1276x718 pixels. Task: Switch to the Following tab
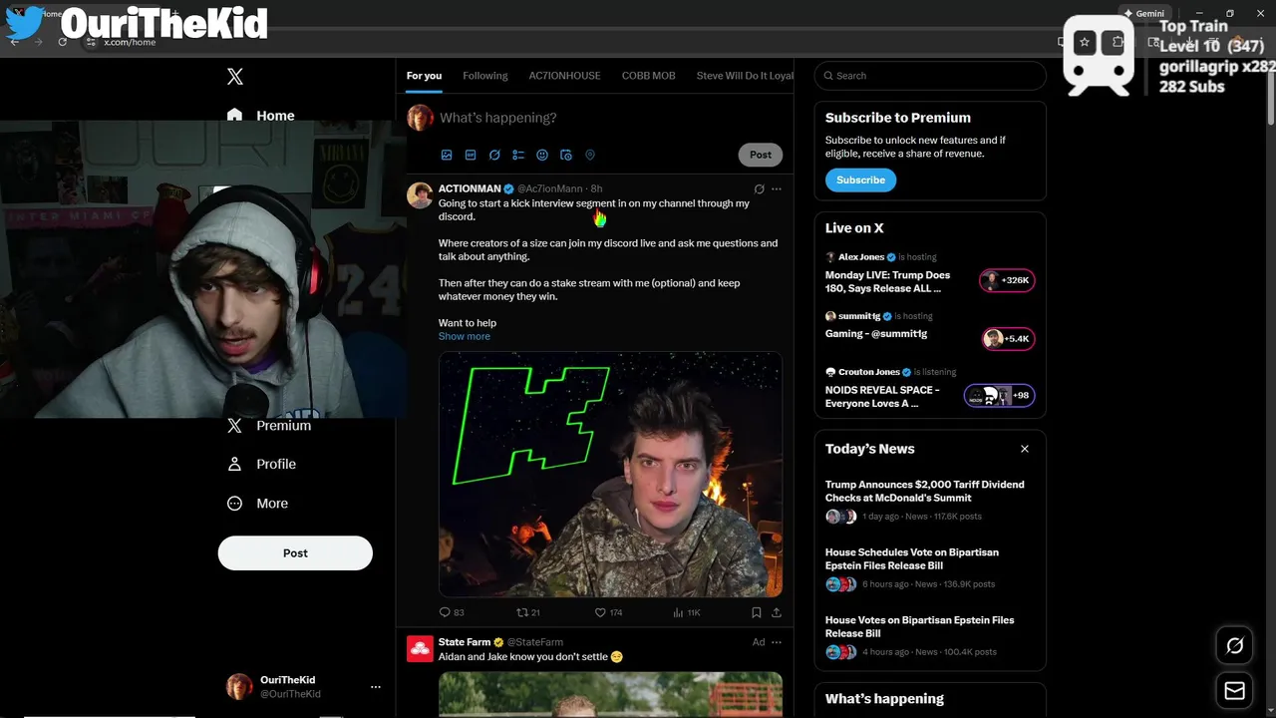485,76
